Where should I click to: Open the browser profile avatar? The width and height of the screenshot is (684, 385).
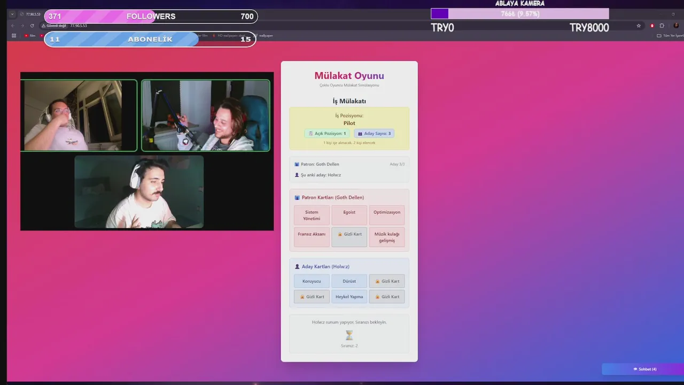(676, 26)
